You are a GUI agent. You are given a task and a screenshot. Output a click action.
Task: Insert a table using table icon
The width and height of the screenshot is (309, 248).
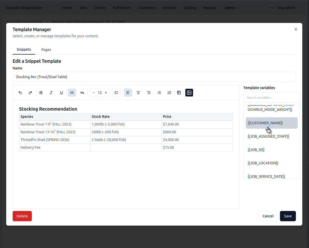click(179, 93)
